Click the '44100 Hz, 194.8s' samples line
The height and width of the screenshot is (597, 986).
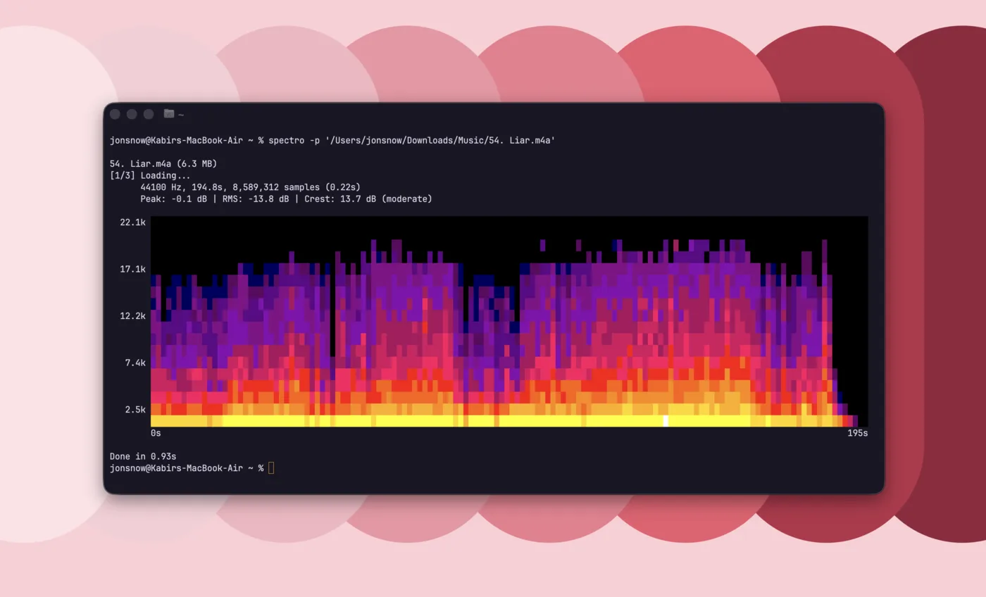[x=250, y=187]
